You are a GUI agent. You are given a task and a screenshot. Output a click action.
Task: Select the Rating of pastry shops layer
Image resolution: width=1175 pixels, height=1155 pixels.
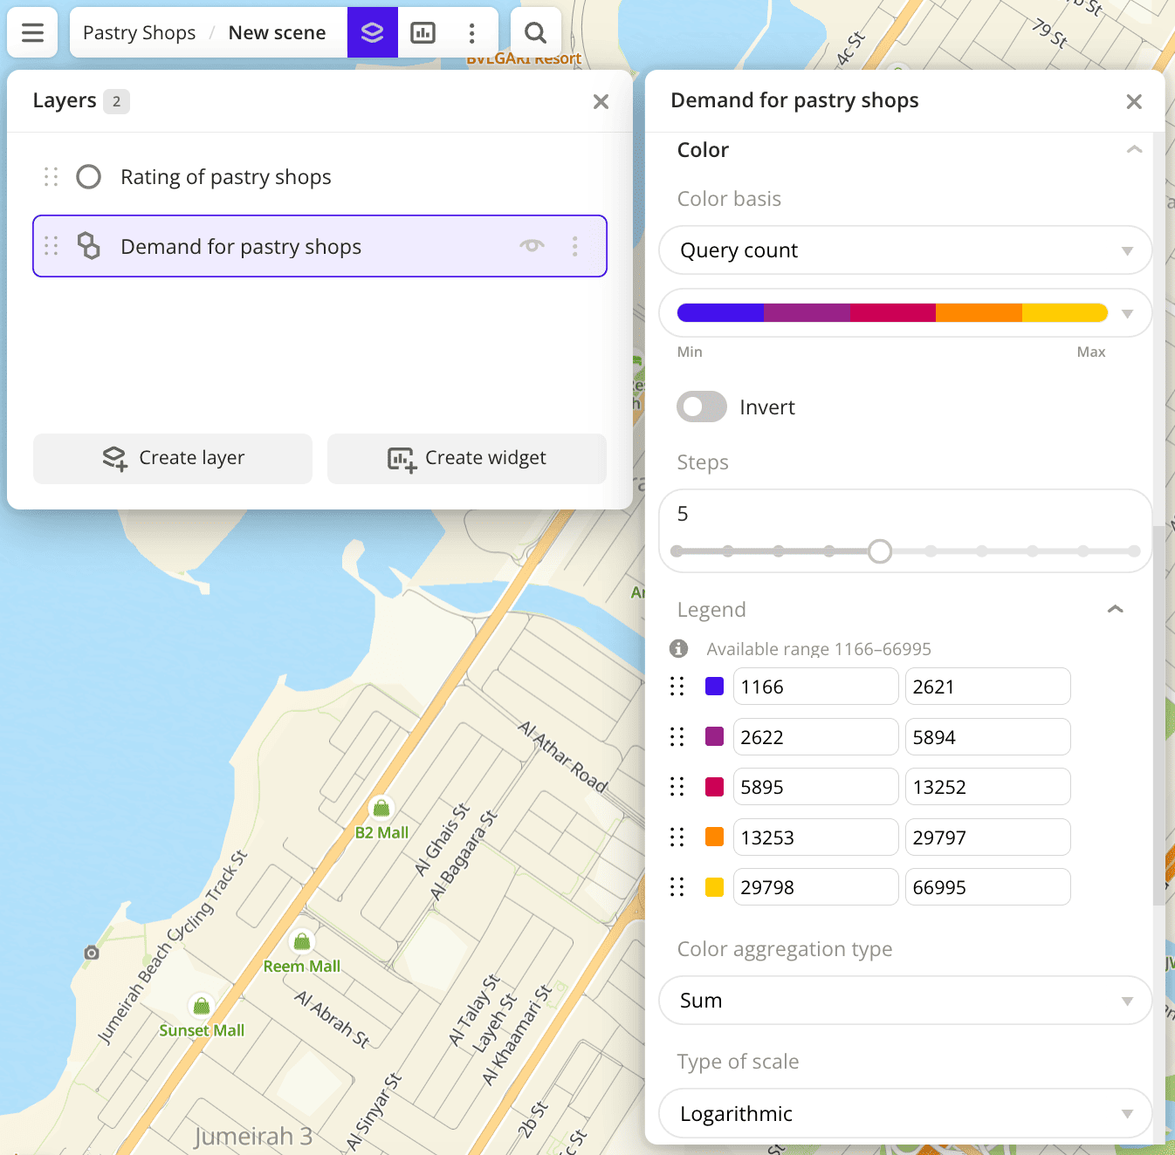[226, 177]
